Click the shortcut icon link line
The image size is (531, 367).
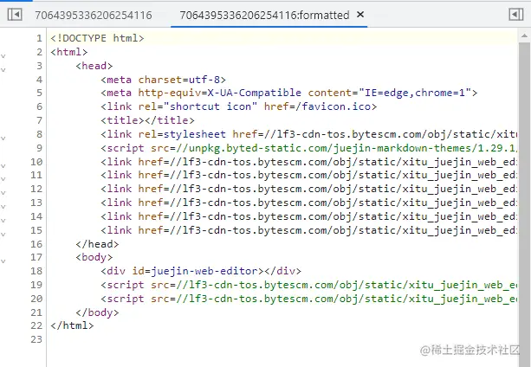click(x=239, y=106)
